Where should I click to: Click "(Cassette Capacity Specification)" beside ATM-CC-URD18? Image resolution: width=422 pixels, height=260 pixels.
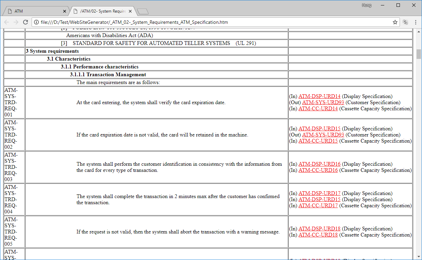pyautogui.click(x=375, y=235)
